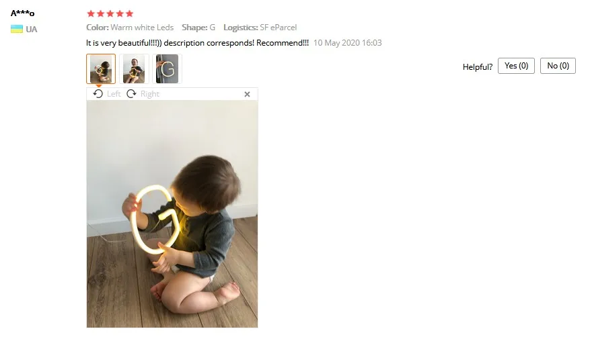
Task: Click the Right rotate label
Action: tap(150, 94)
